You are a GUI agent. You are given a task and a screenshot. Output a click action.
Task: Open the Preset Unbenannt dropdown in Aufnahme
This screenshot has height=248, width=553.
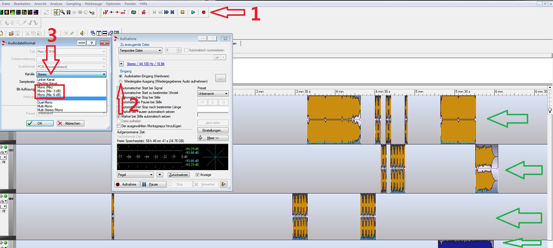[x=213, y=94]
